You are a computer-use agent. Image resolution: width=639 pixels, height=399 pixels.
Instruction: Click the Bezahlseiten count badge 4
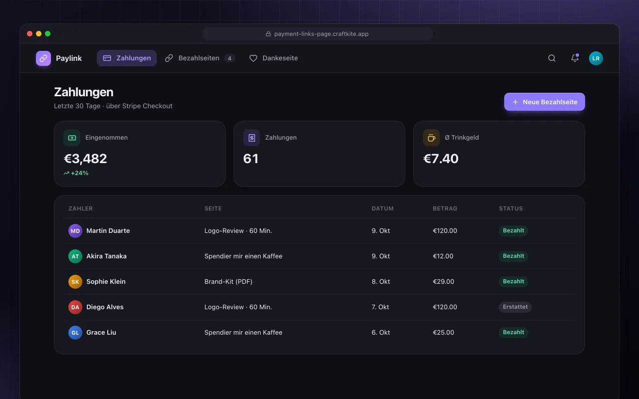pyautogui.click(x=230, y=58)
